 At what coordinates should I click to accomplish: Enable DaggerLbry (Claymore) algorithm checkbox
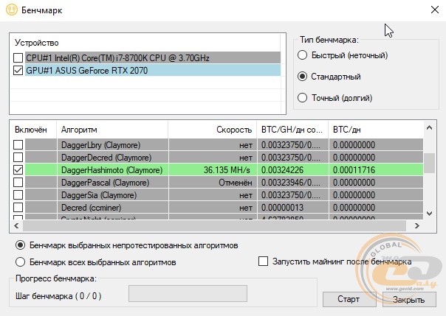click(x=18, y=145)
